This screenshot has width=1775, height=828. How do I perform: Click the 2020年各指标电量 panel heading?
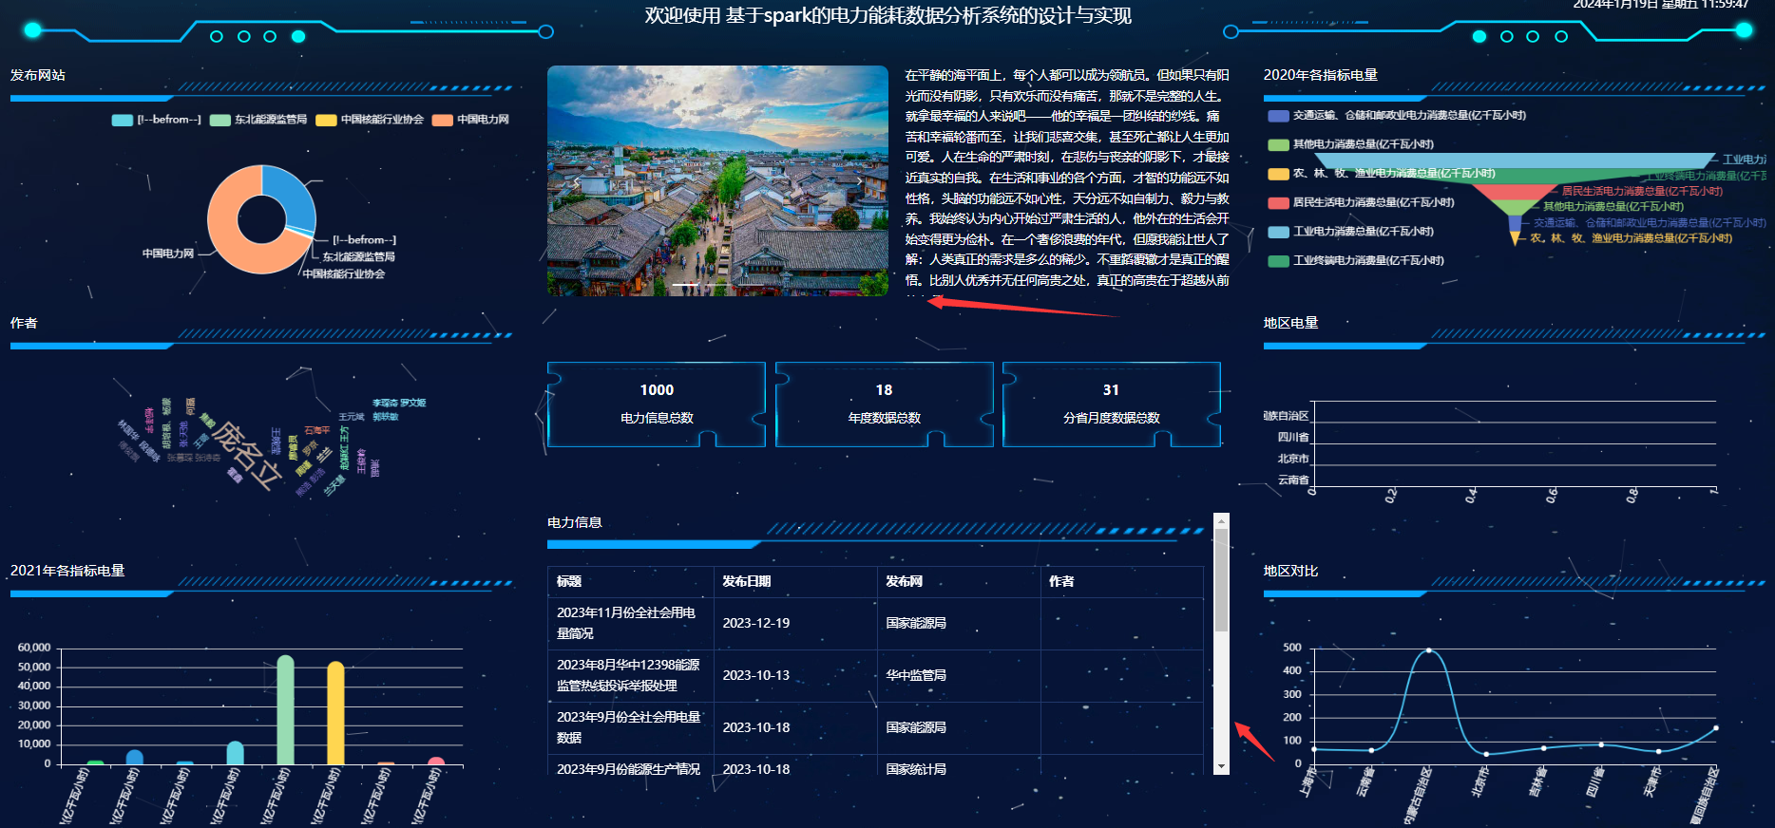[x=1321, y=75]
